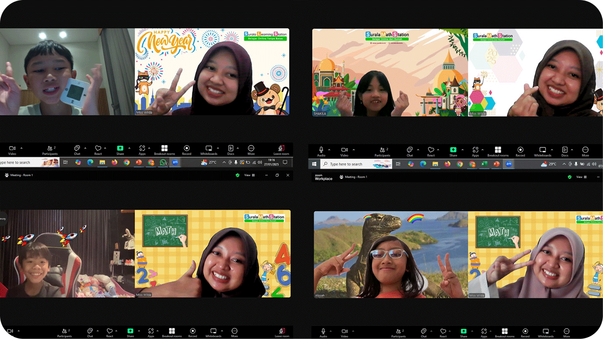Open Participants in the Happy New Year meeting
Image resolution: width=603 pixels, height=339 pixels.
click(50, 150)
